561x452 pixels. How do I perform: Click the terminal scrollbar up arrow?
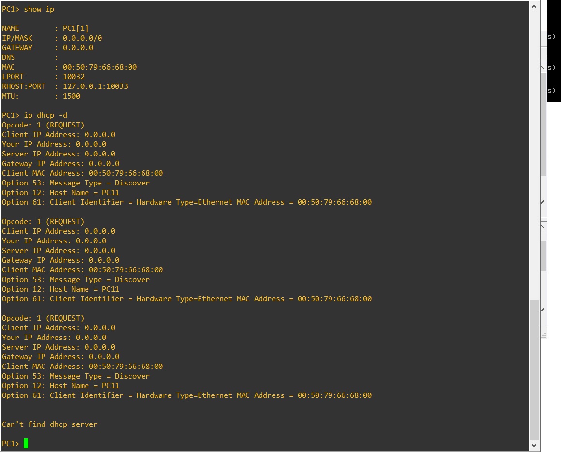coord(534,7)
